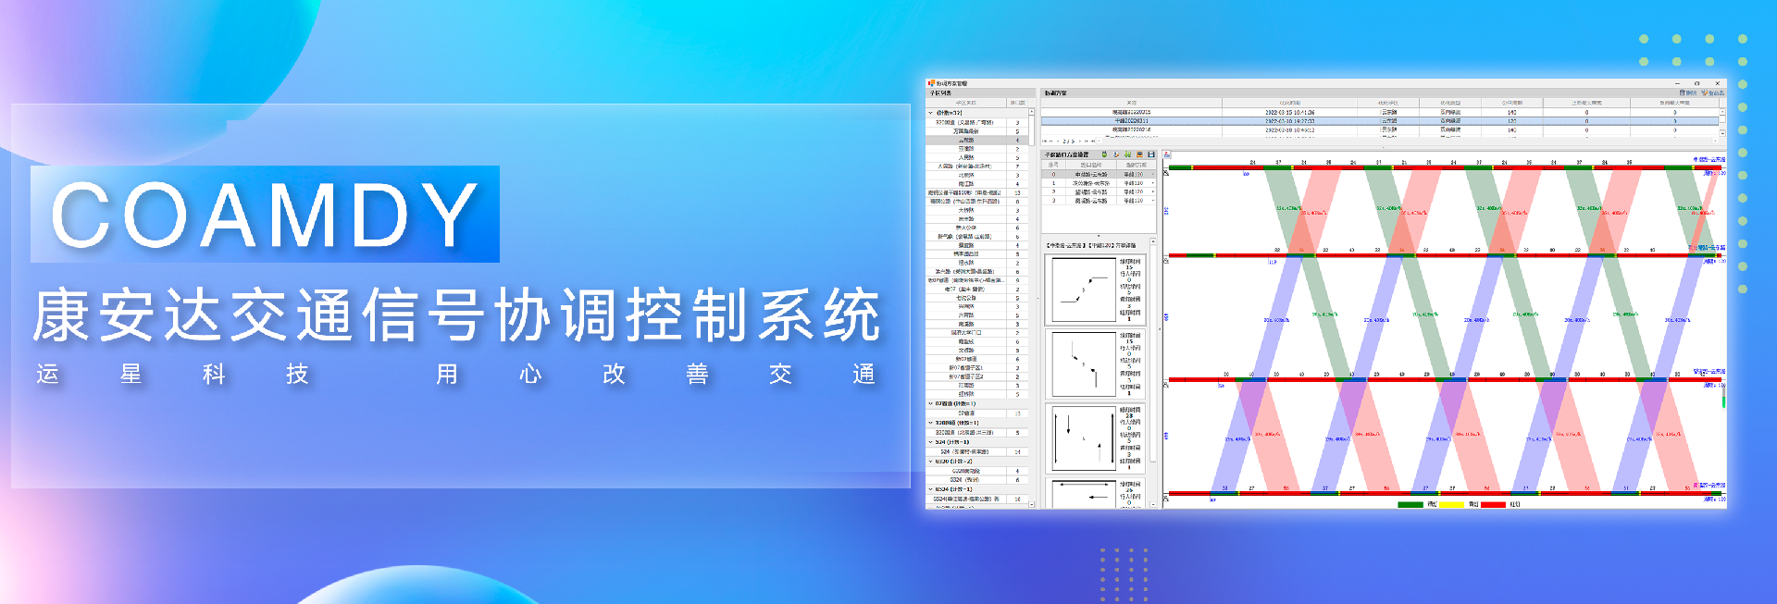1777x604 pixels.
Task: Click the first green icon in the 子区路口方案 toolbar
Action: pos(1104,154)
